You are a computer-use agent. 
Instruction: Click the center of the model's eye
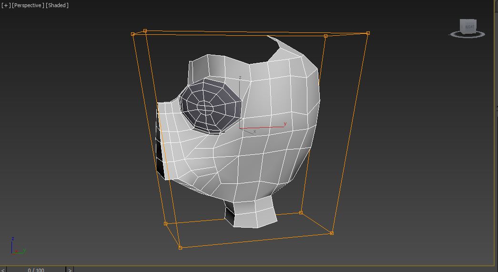click(205, 108)
